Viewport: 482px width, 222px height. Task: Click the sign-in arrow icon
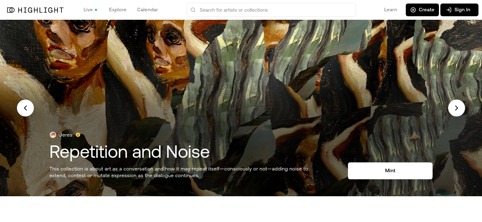tap(449, 10)
